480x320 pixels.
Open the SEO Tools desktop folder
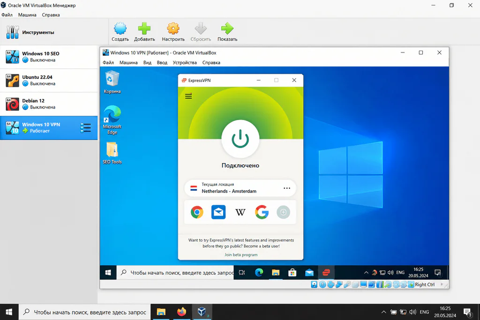112,153
